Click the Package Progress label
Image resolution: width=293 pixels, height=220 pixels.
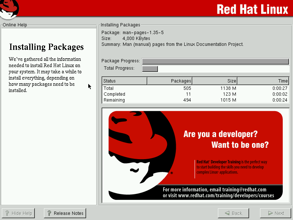point(120,61)
